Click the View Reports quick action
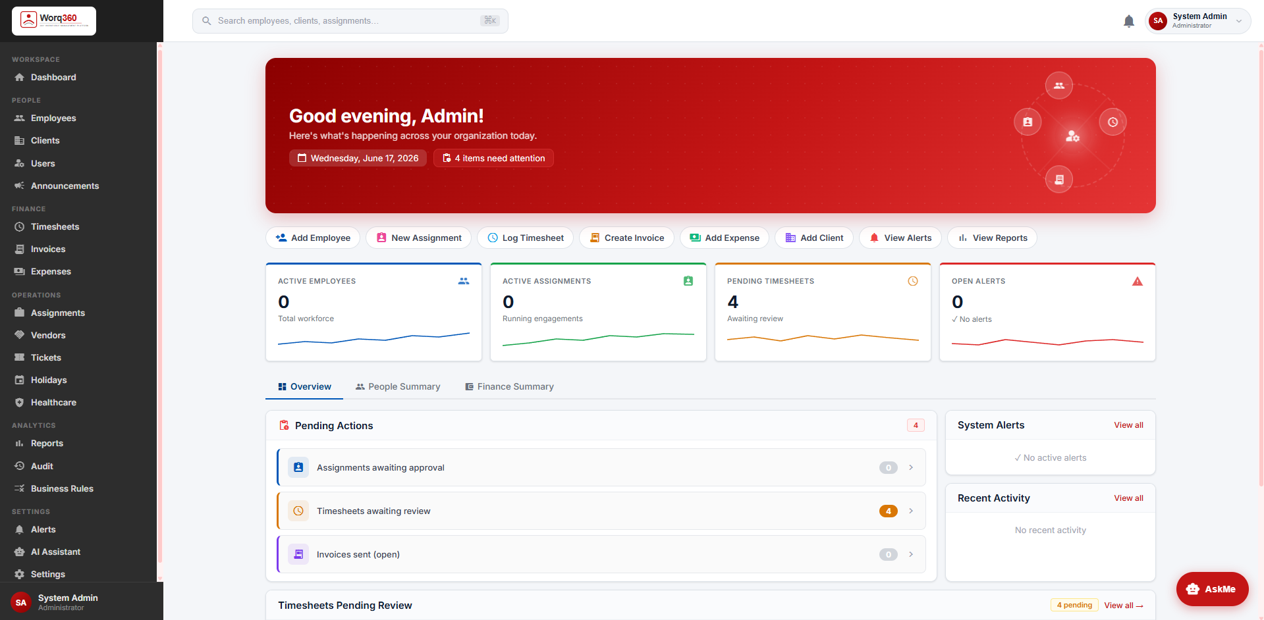This screenshot has height=620, width=1264. (x=993, y=238)
